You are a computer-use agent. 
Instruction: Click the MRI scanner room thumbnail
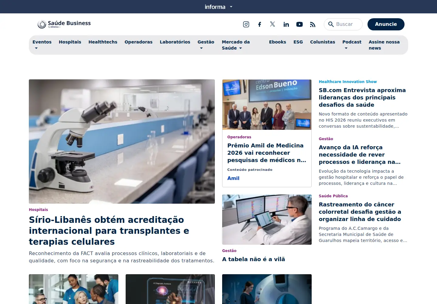267,289
